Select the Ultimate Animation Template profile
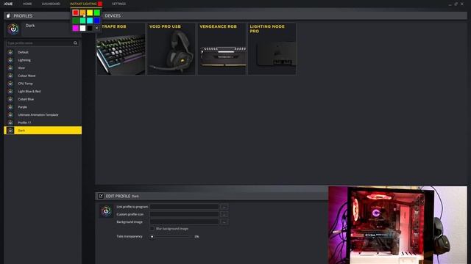This screenshot has height=264, width=471. click(43, 114)
